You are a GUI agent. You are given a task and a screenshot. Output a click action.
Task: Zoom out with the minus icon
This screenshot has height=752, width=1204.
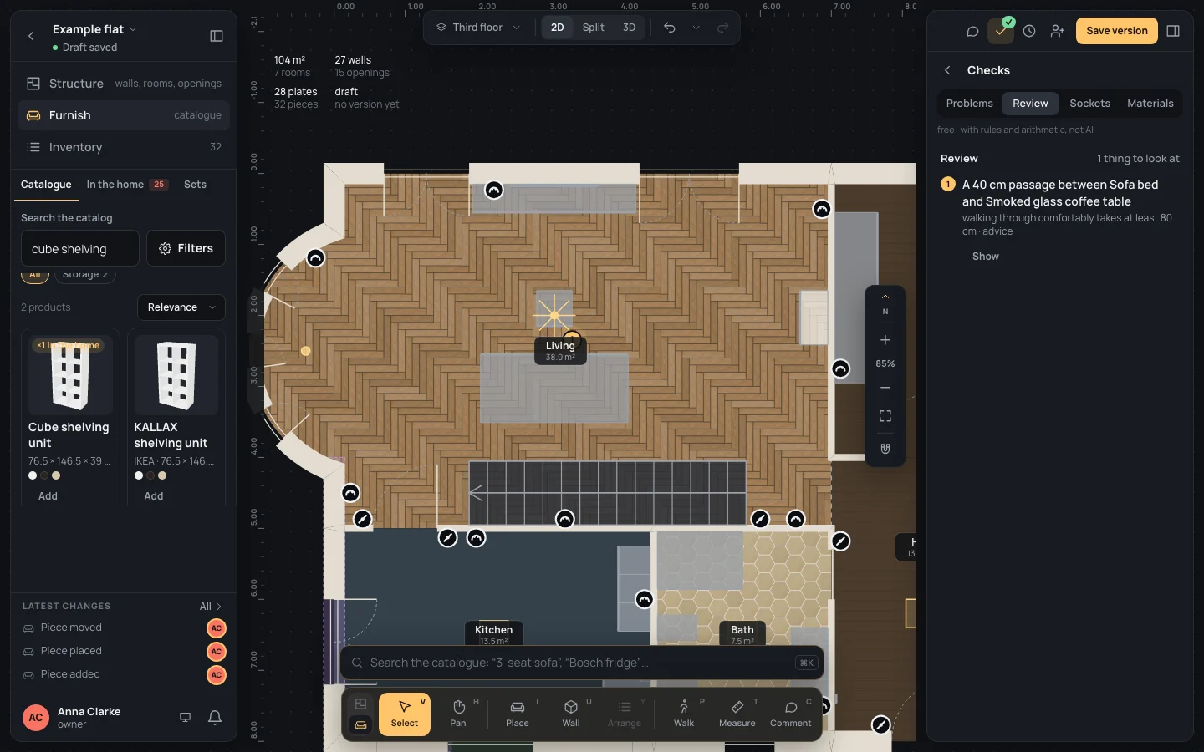pyautogui.click(x=885, y=388)
